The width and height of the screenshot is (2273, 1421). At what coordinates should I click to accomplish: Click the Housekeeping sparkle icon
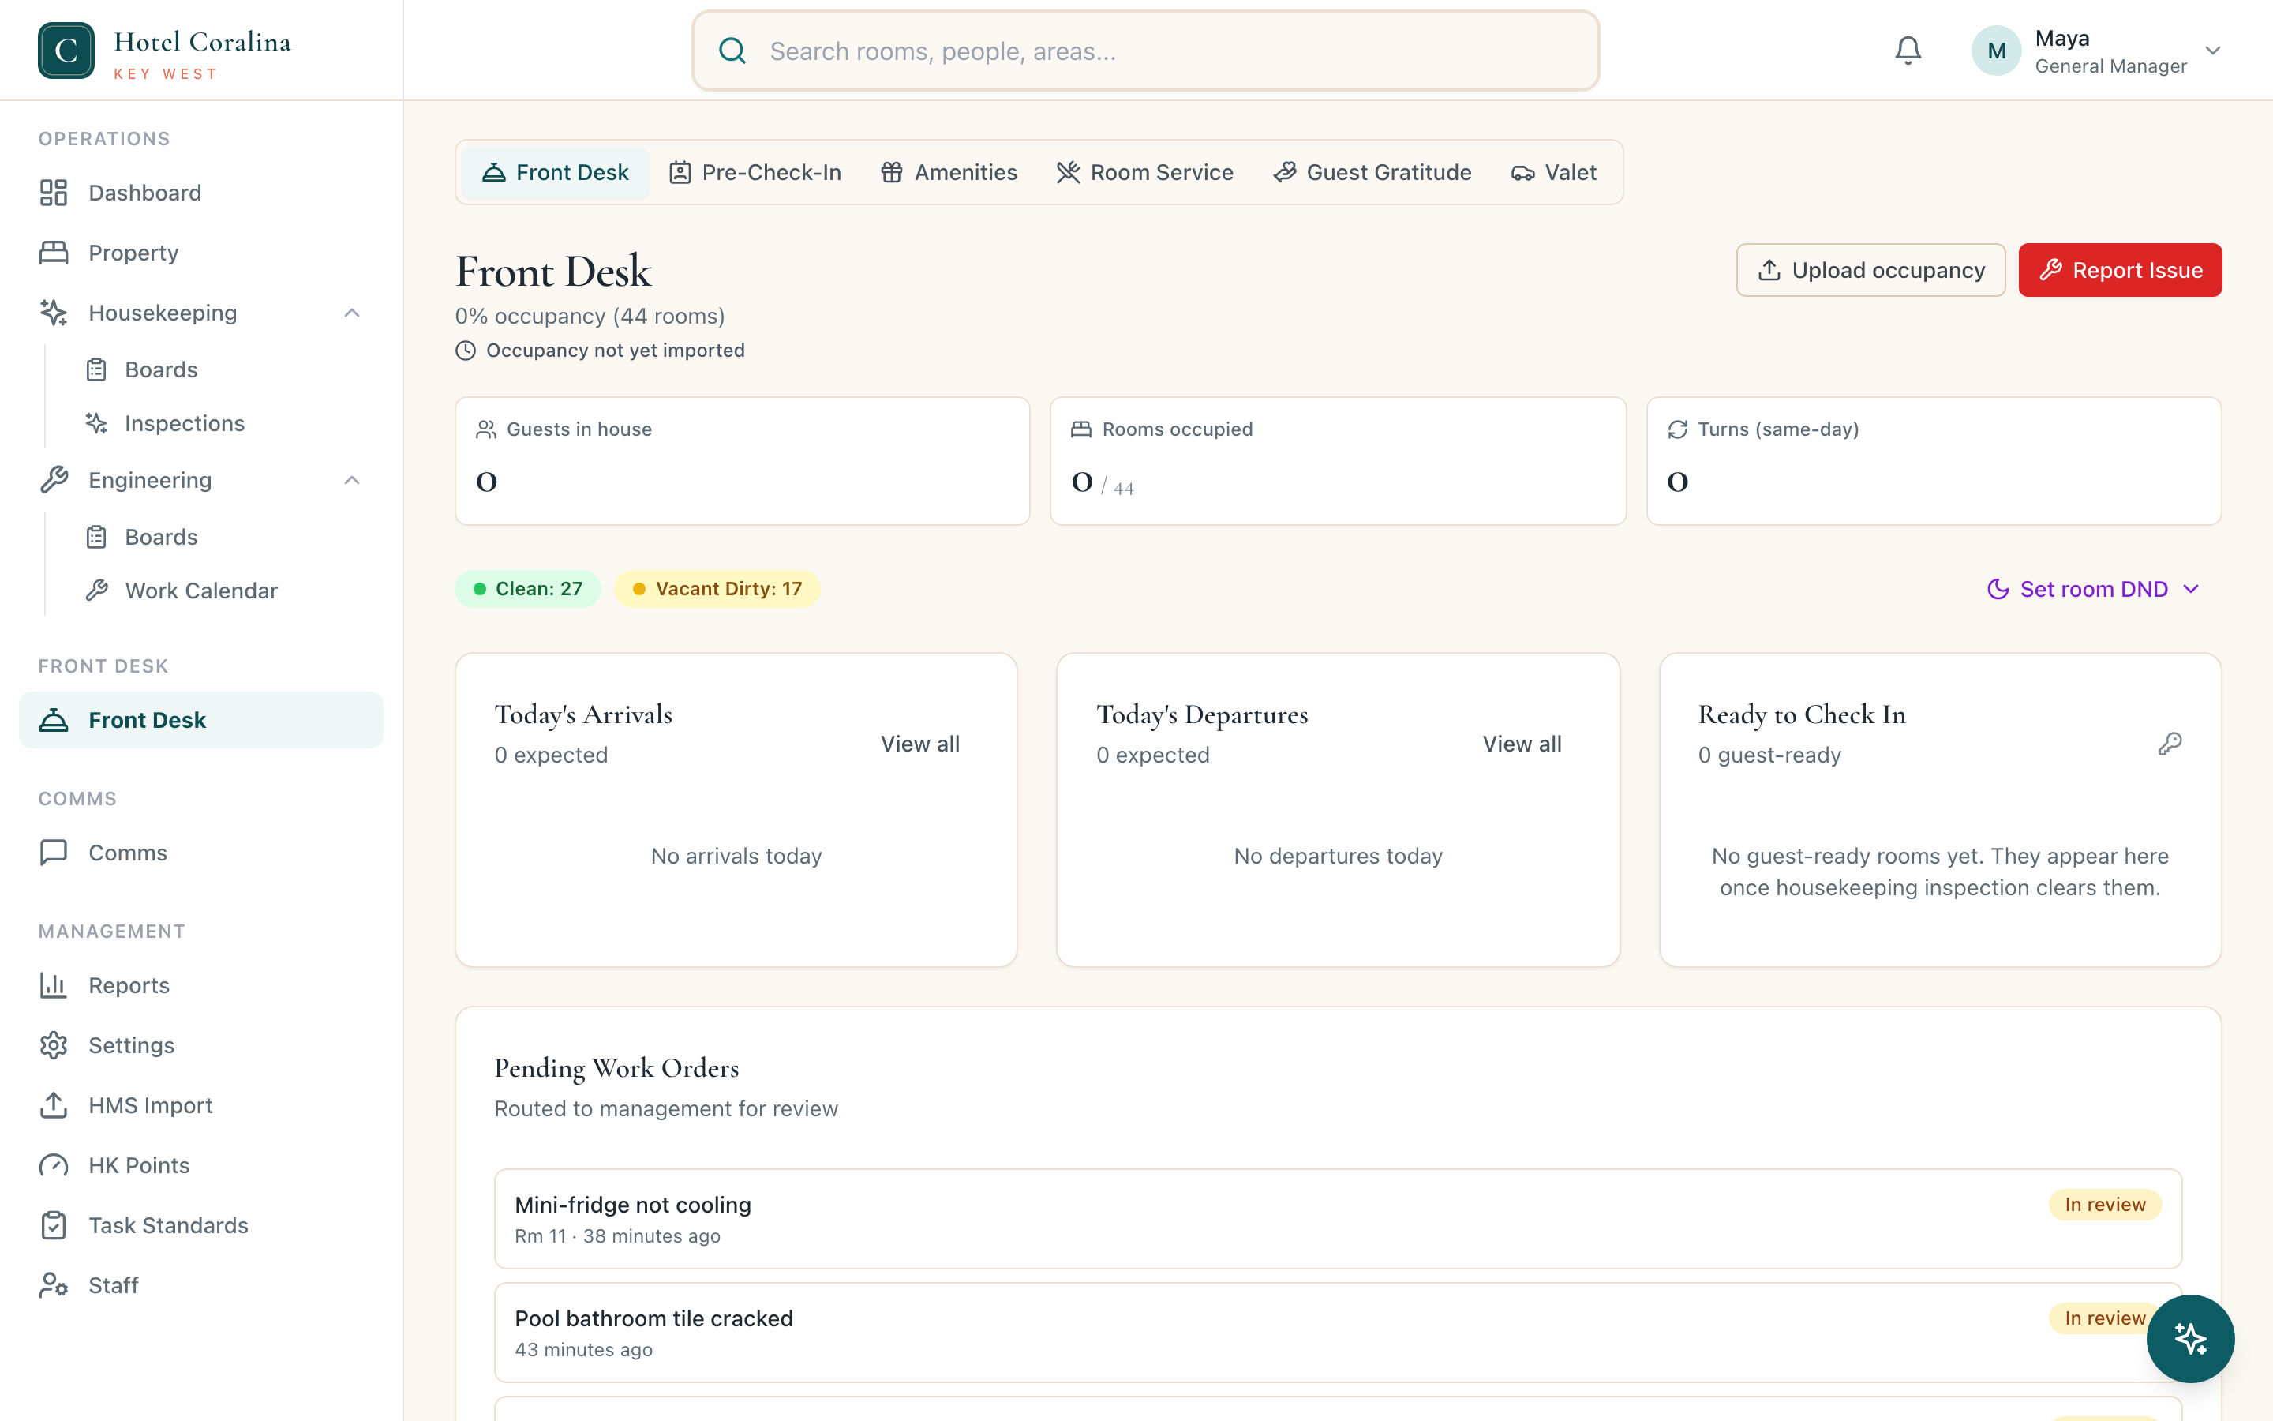click(54, 313)
